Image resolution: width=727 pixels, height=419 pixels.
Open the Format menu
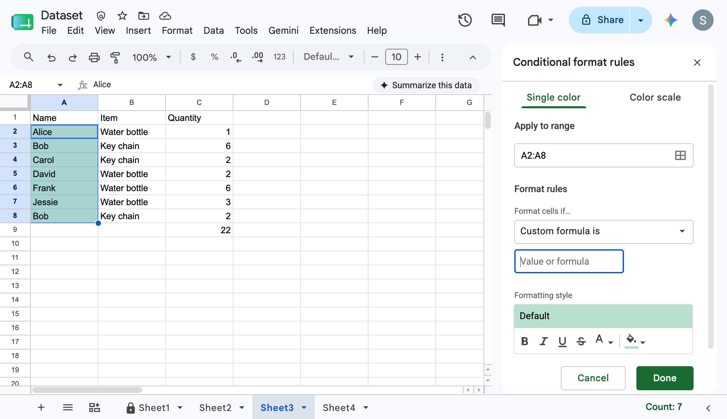pos(177,30)
